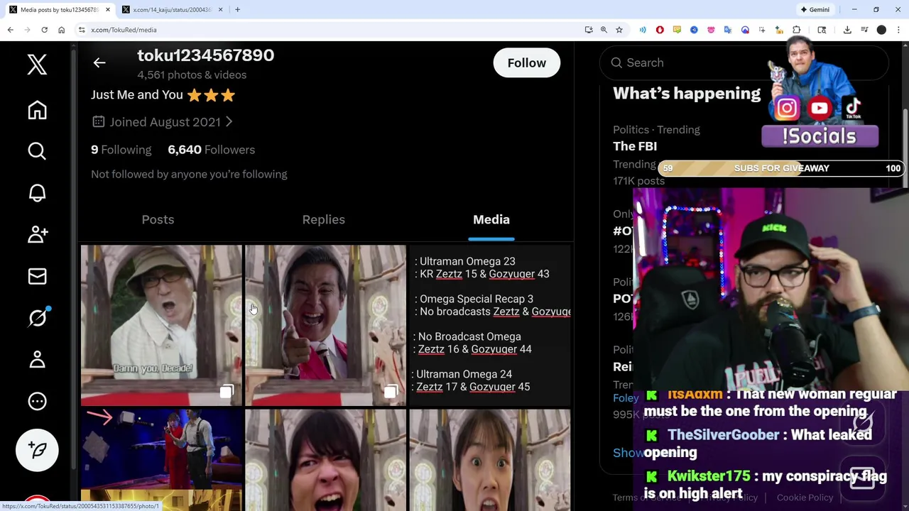
Task: View site information icon in address bar
Action: click(82, 30)
